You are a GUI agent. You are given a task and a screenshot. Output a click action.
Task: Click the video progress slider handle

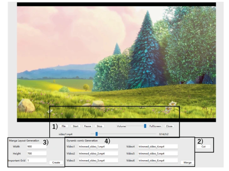[97, 134]
